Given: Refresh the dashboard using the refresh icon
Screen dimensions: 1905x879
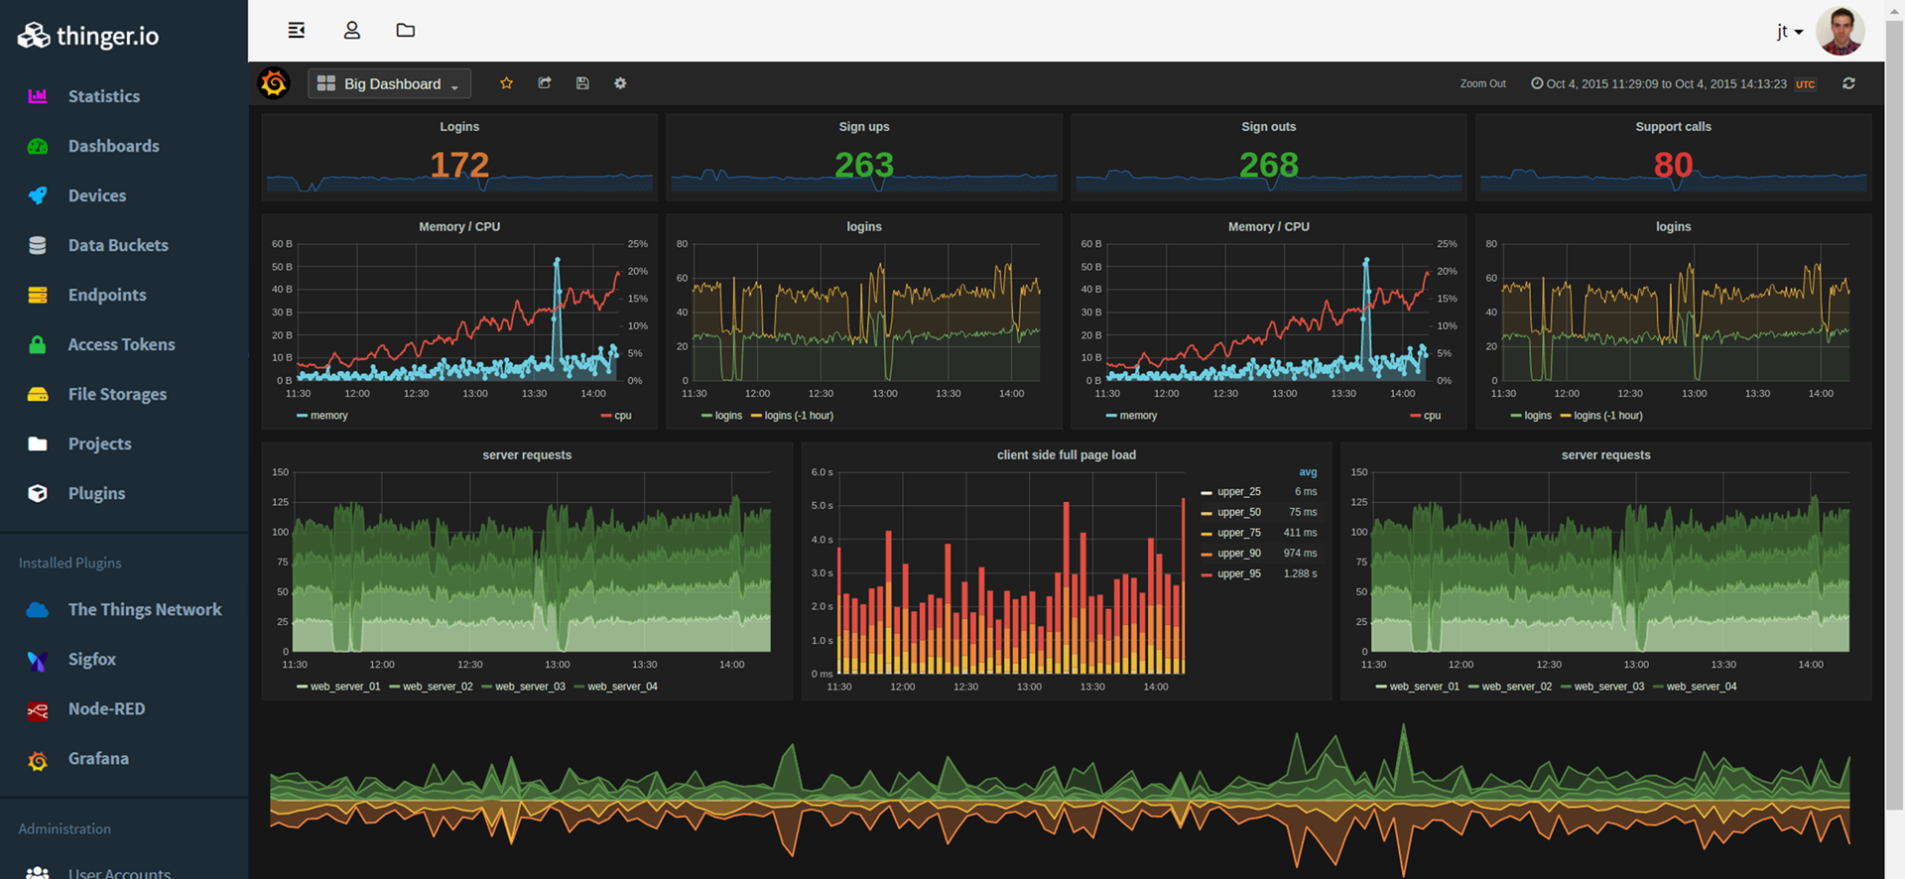Looking at the screenshot, I should coord(1848,83).
